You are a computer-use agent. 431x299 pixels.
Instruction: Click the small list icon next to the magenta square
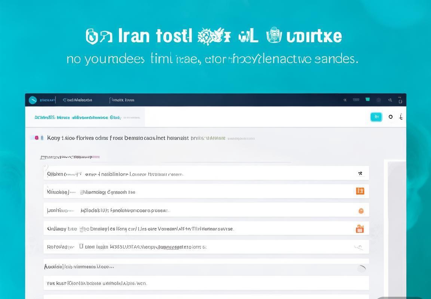pos(42,138)
